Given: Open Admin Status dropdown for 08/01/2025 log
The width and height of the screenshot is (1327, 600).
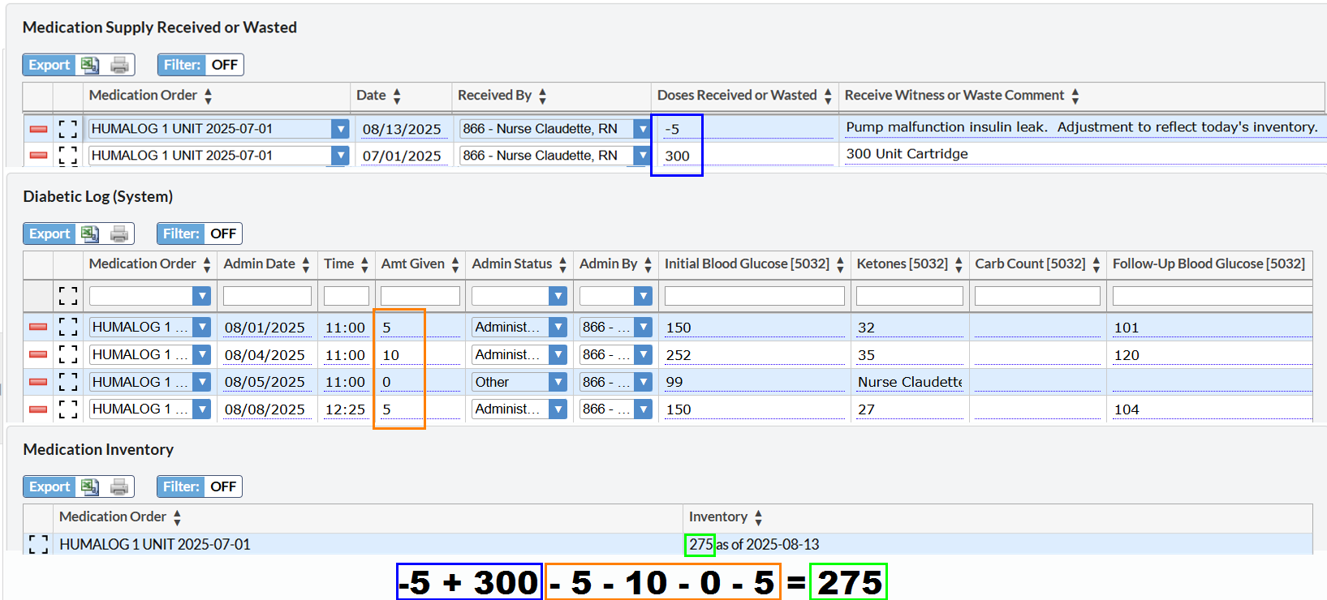Looking at the screenshot, I should point(558,327).
